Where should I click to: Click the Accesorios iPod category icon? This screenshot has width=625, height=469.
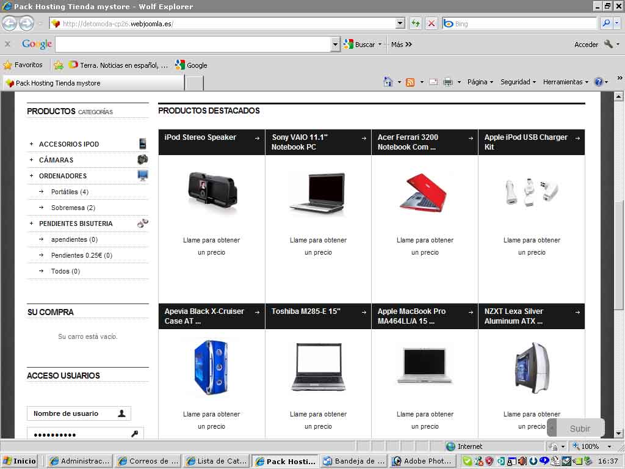[143, 144]
